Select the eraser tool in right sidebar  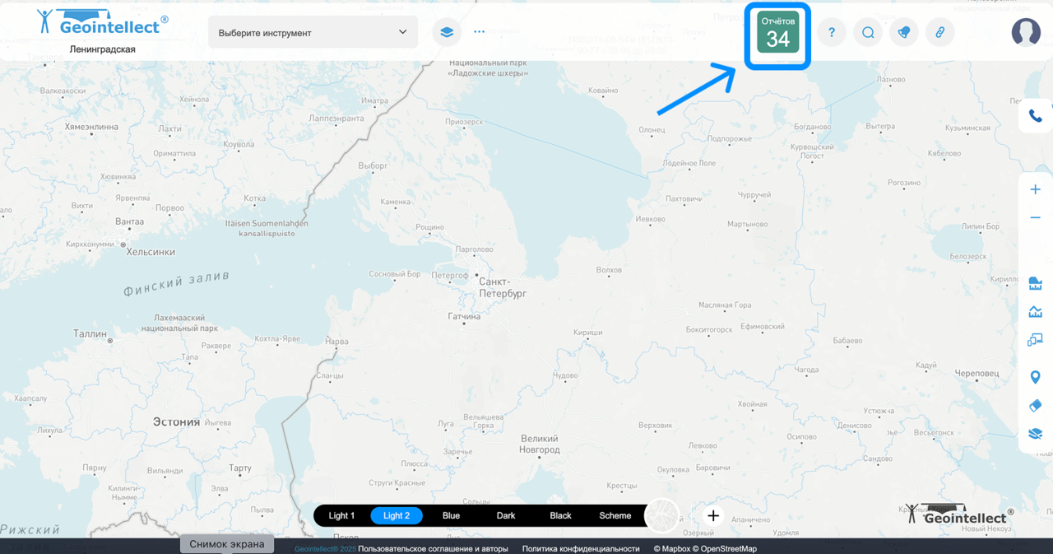1035,406
